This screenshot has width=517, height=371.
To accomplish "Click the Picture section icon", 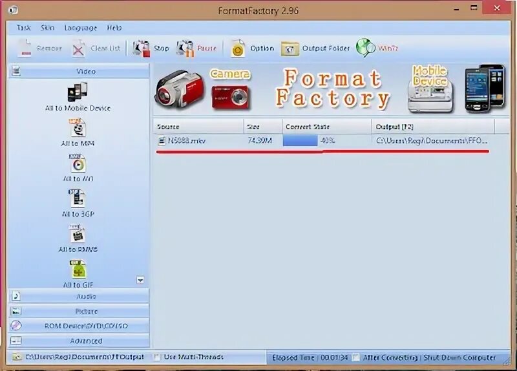I will 16,311.
